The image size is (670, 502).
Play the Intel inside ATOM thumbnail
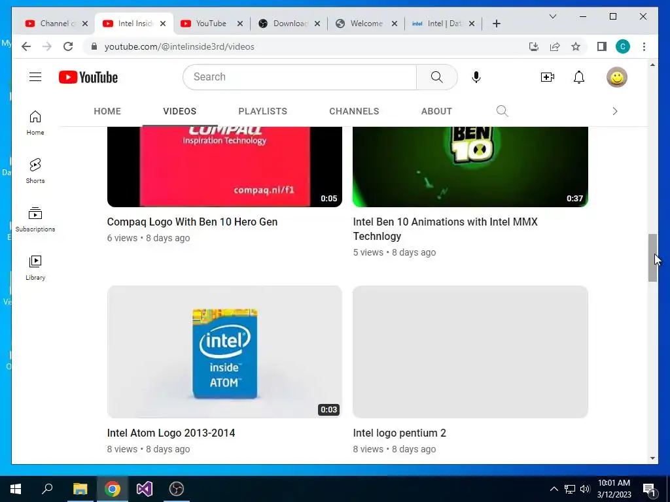pos(225,352)
